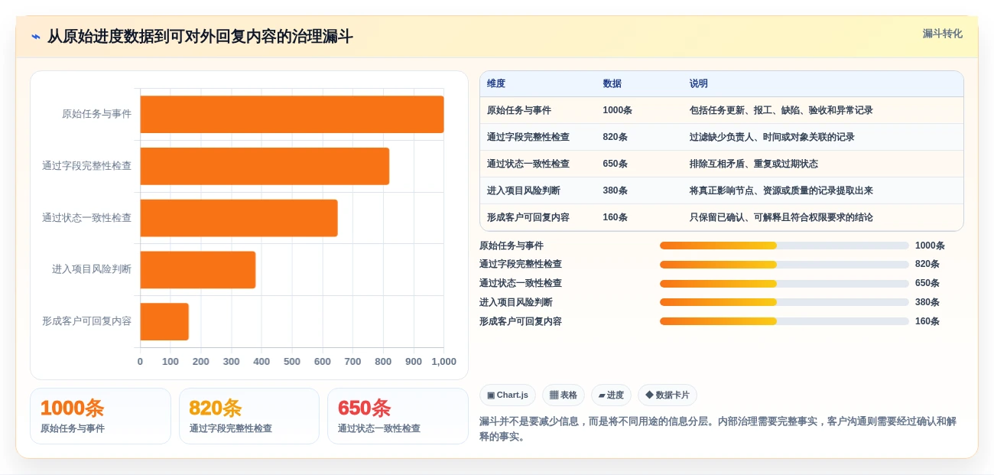The height and width of the screenshot is (475, 994).
Task: Click chart axis label 原始任务与事件
Action: coord(96,114)
